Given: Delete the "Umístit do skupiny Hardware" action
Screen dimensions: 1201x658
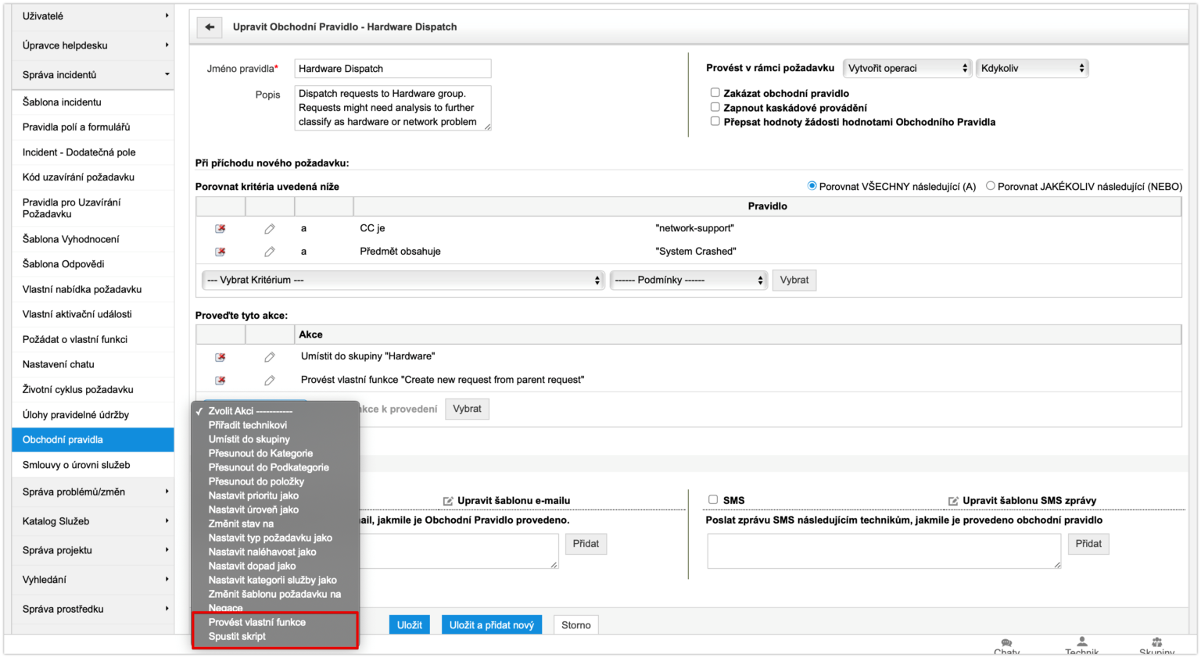Looking at the screenshot, I should pos(220,357).
